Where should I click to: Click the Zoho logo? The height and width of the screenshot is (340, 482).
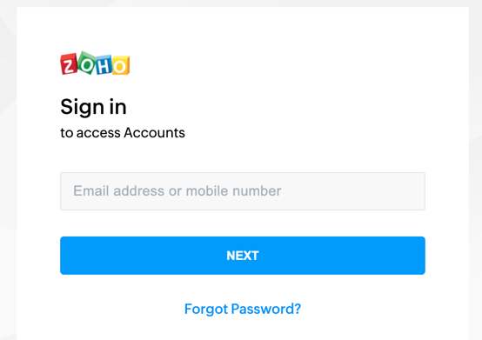(x=95, y=63)
